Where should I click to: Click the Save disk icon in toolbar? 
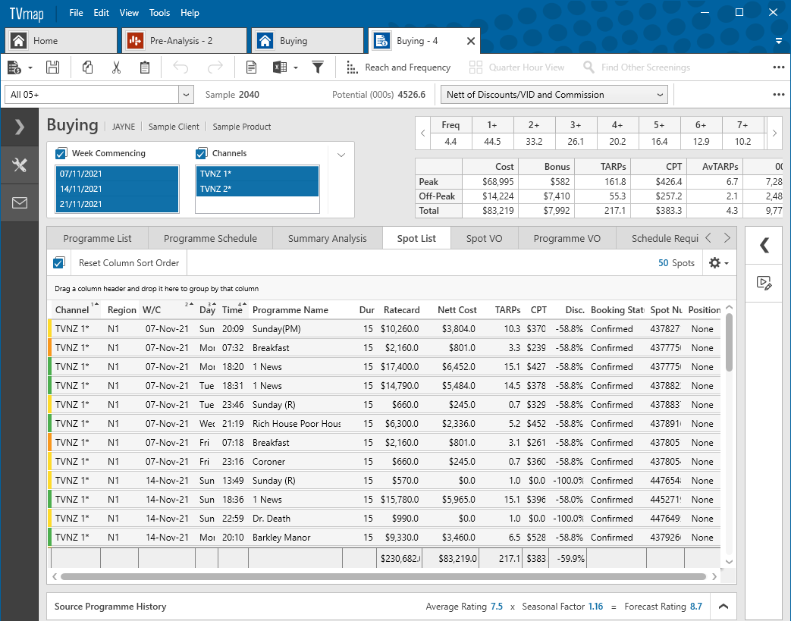click(x=52, y=67)
